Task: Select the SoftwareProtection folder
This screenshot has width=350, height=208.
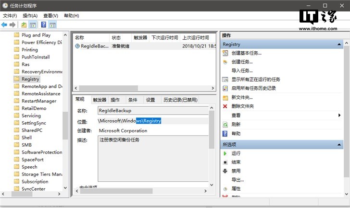Action: click(42, 152)
